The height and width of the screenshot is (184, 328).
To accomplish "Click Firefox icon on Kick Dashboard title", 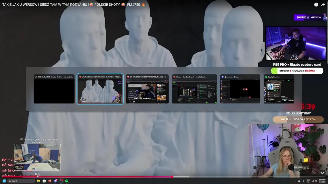I will click(x=174, y=77).
